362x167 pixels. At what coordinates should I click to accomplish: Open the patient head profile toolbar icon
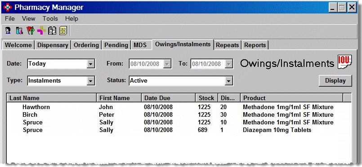click(x=8, y=31)
